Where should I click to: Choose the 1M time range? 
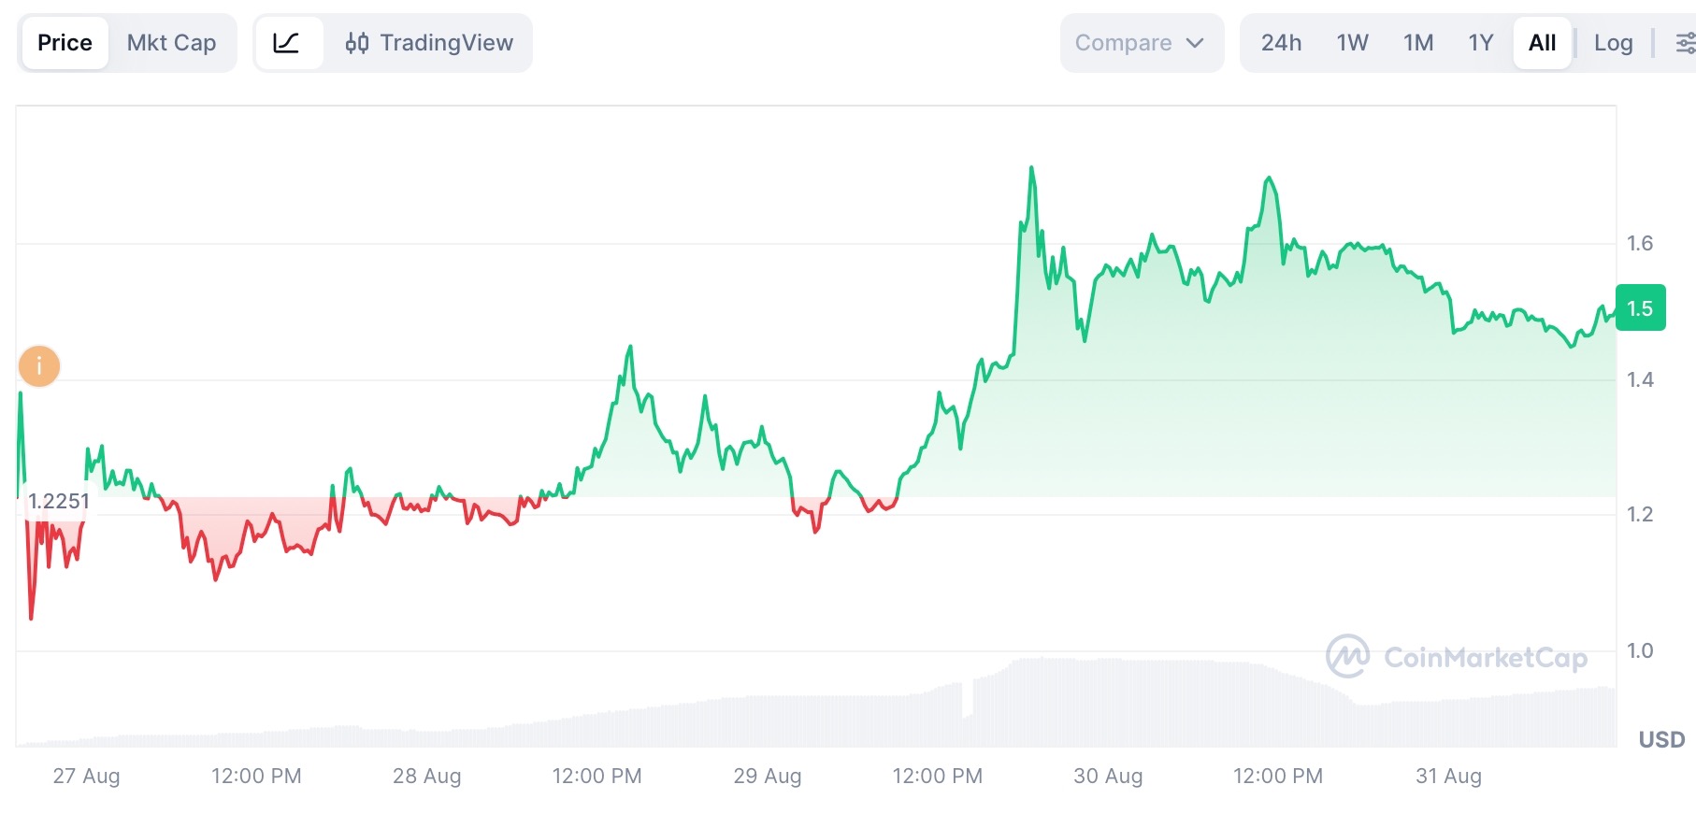point(1418,43)
